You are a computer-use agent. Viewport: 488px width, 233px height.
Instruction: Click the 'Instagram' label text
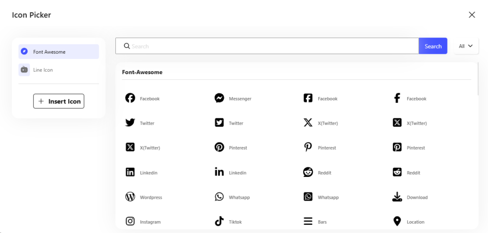[150, 222]
